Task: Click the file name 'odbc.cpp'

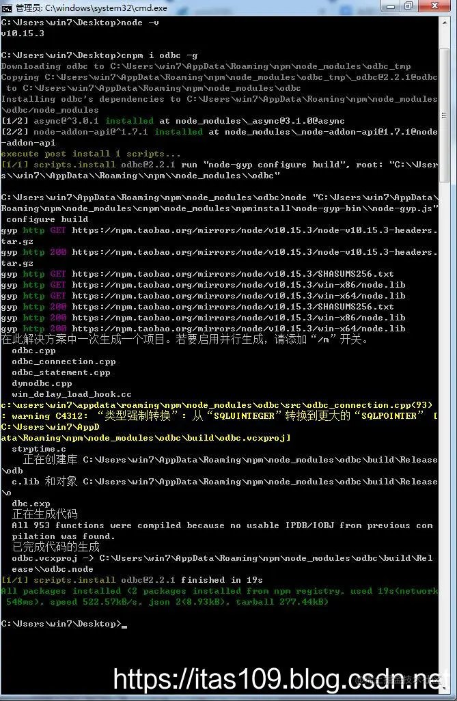Action: (33, 351)
